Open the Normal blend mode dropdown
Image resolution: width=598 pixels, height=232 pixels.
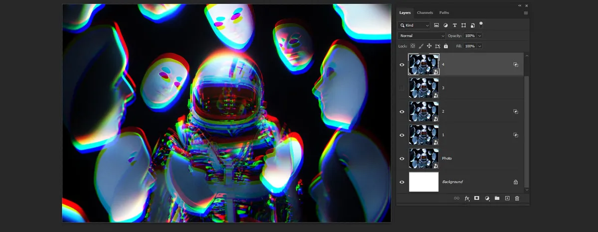tap(422, 36)
